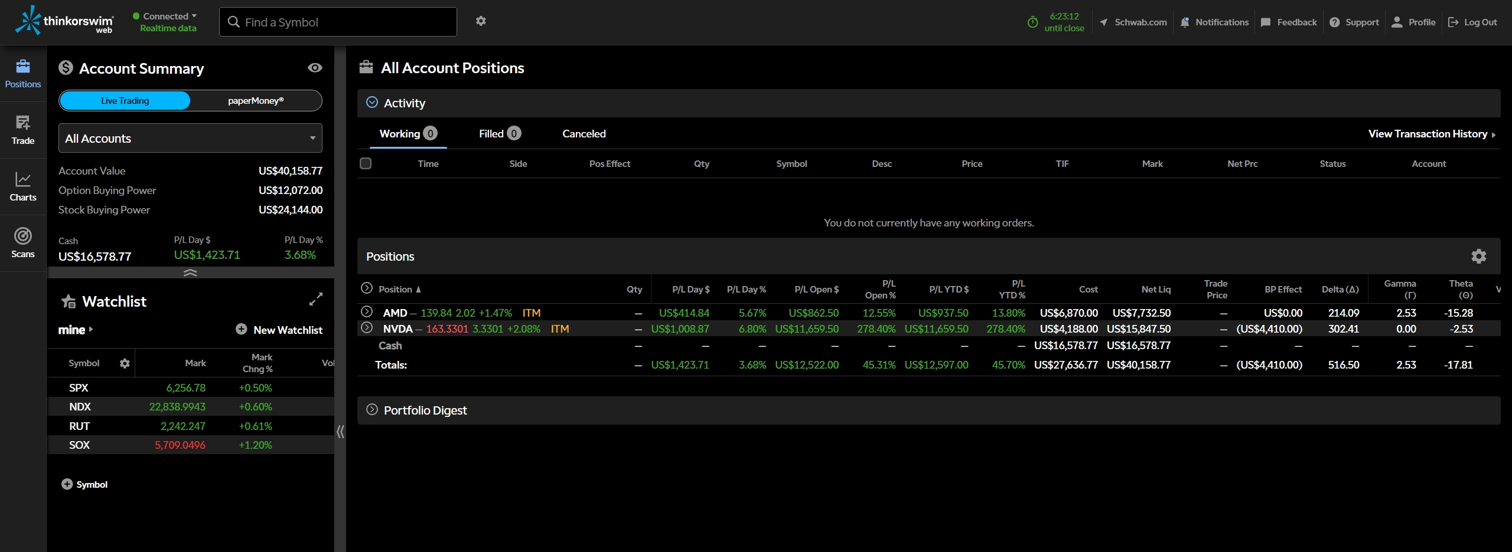Click the thinkorswim web logo
Image resolution: width=1512 pixels, height=552 pixels.
click(x=64, y=21)
